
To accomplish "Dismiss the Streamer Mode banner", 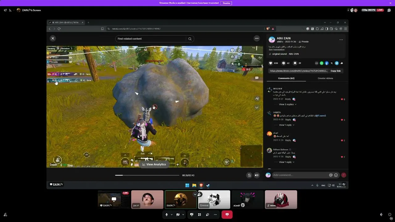I will (x=390, y=3).
